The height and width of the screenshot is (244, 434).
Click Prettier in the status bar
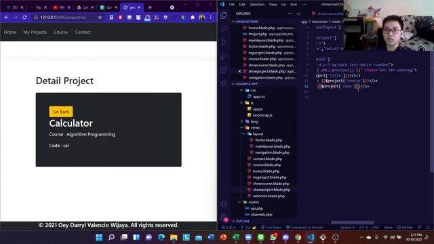(x=406, y=228)
